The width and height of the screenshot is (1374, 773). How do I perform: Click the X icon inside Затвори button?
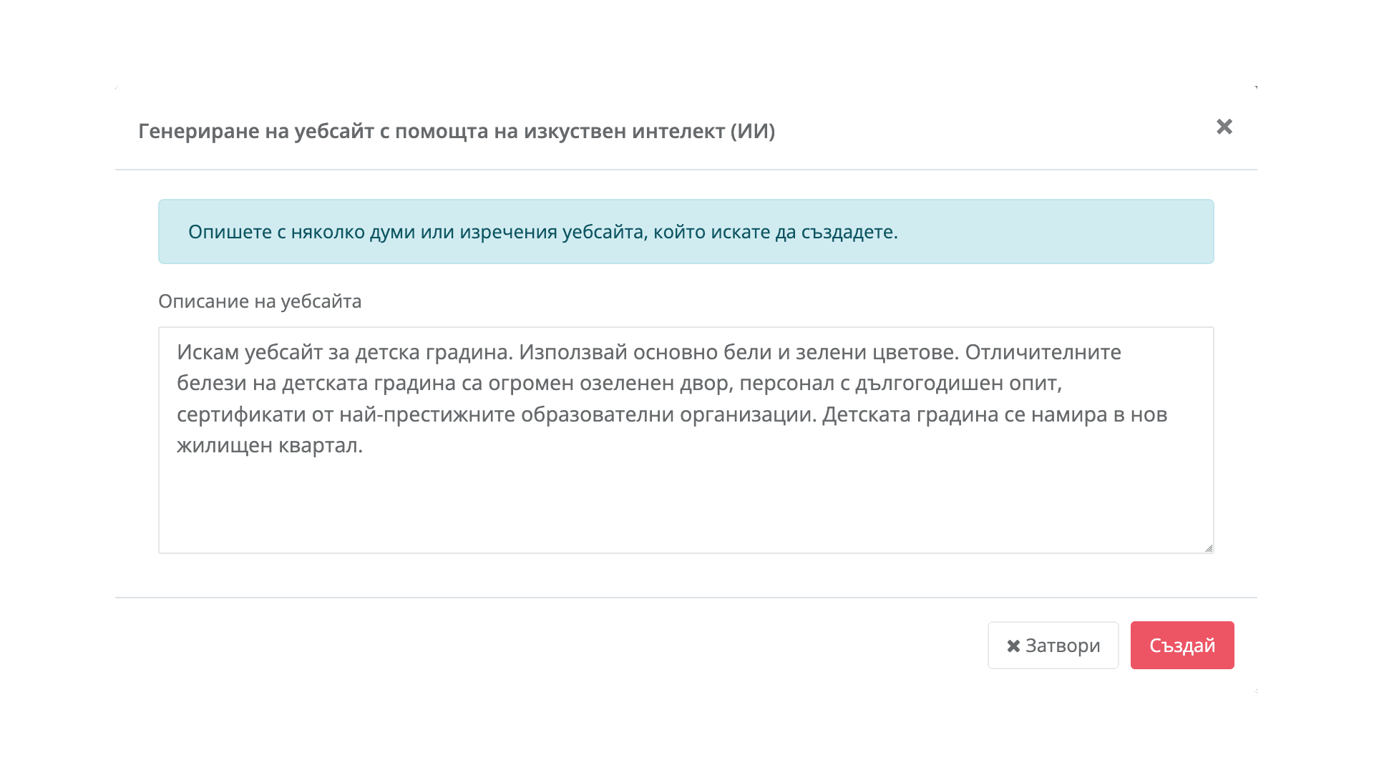(1013, 646)
